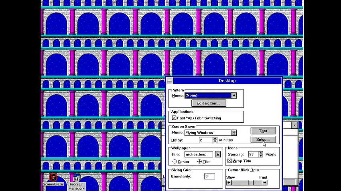Open the Desktop dialog control menu box
The image size is (341, 191).
pyautogui.click(x=170, y=81)
